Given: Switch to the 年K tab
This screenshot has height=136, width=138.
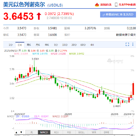Looking at the screenshot, I should pos(47,45).
